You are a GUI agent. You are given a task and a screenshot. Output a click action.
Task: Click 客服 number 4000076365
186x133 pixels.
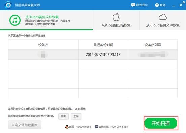pos(84,127)
